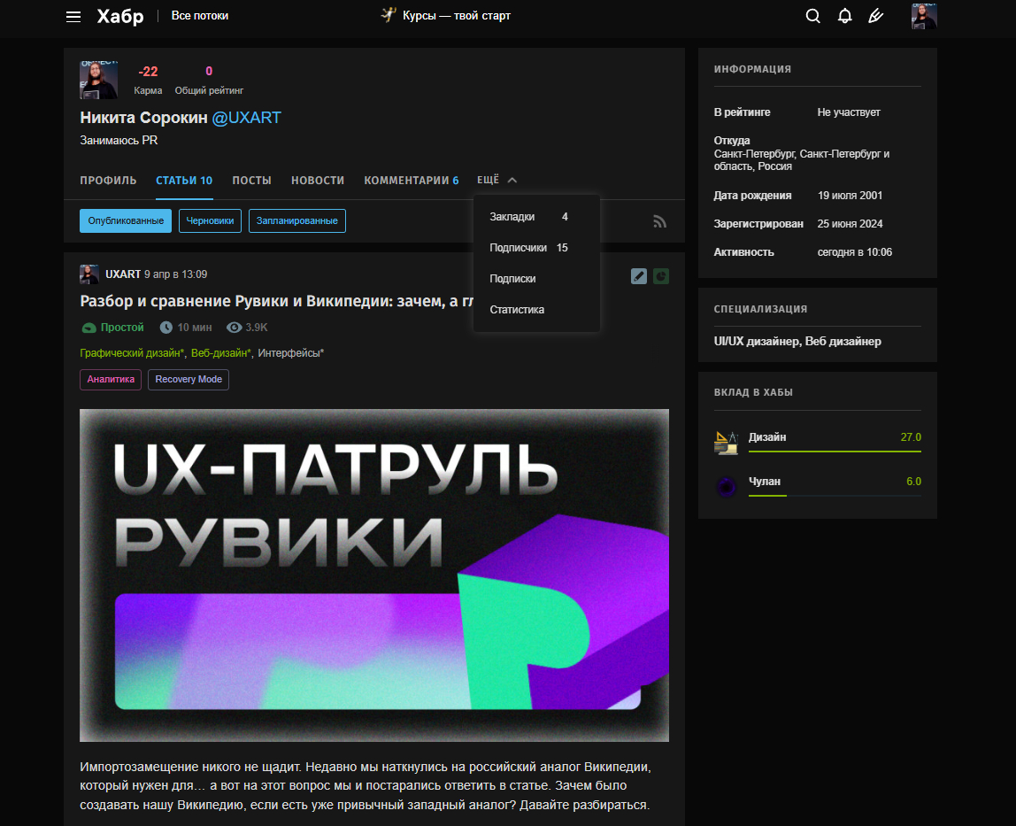This screenshot has height=826, width=1016.
Task: Click the Хабр logo
Action: pos(119,16)
